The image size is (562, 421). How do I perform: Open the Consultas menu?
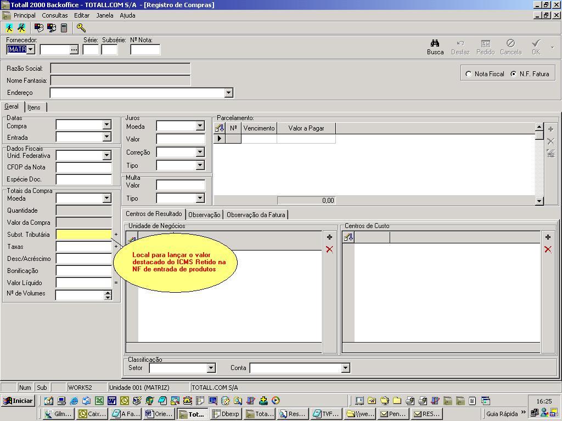[55, 15]
